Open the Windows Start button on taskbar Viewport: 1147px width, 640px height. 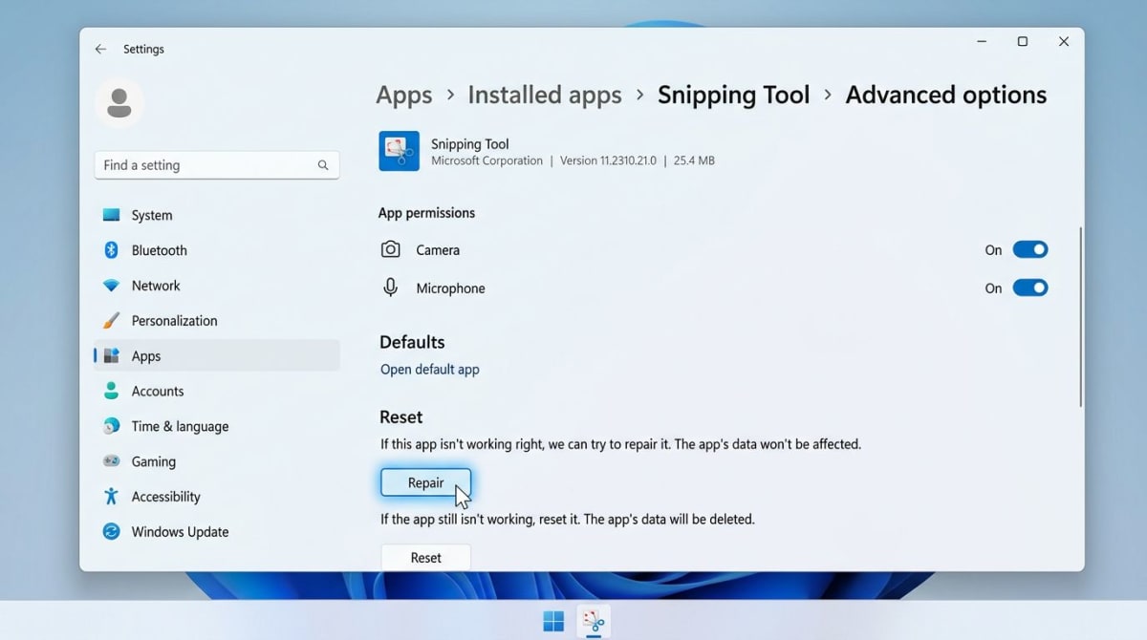coord(553,622)
